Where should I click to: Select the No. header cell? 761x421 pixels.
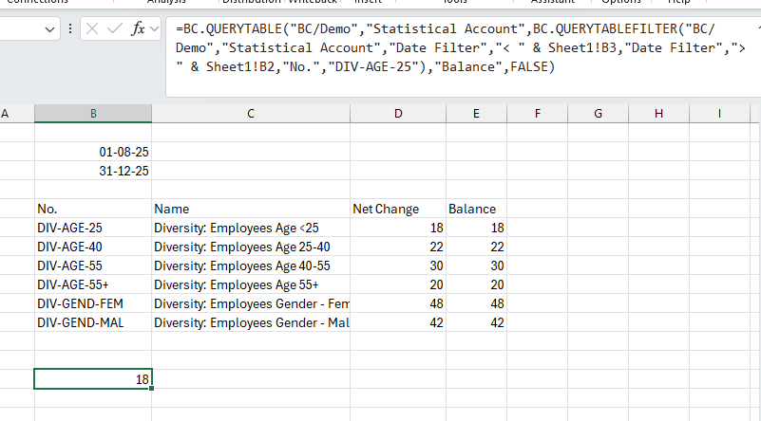click(93, 209)
